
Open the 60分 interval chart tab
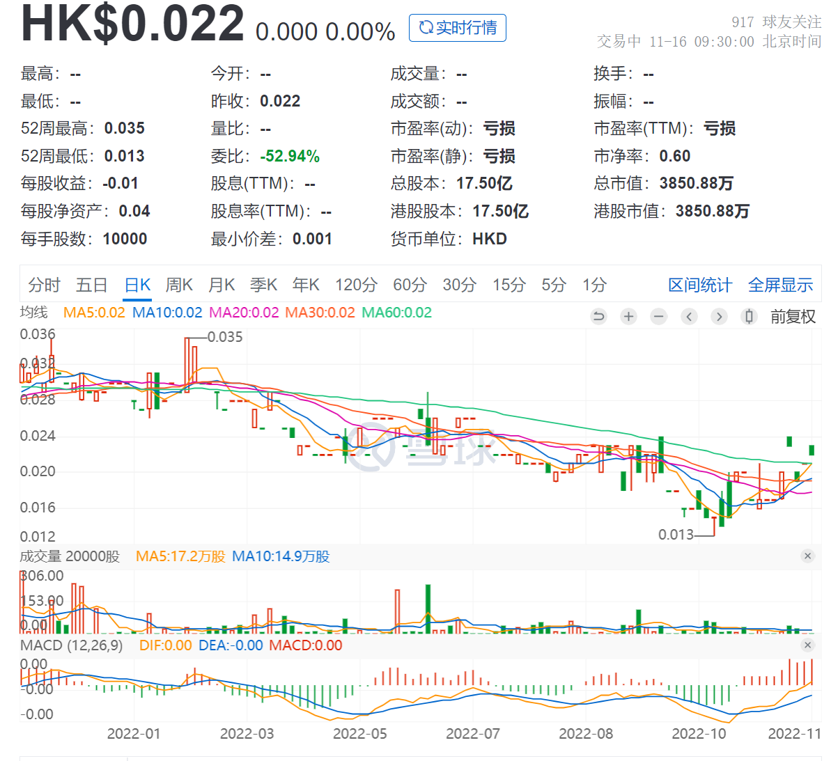click(x=410, y=285)
